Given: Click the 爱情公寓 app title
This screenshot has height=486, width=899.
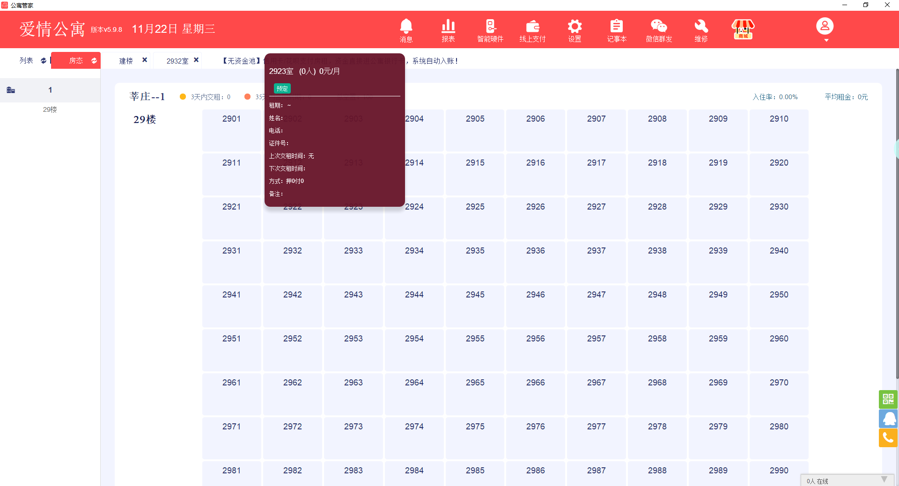Looking at the screenshot, I should tap(52, 29).
